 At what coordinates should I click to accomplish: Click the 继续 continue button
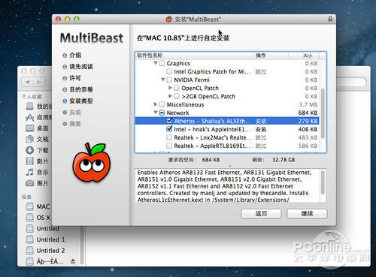307,214
